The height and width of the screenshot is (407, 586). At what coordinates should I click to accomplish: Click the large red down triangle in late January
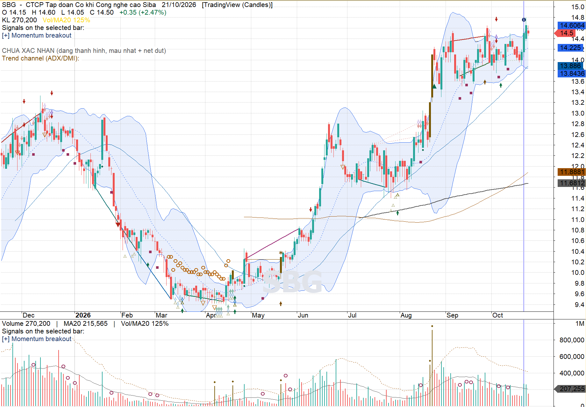click(x=118, y=225)
